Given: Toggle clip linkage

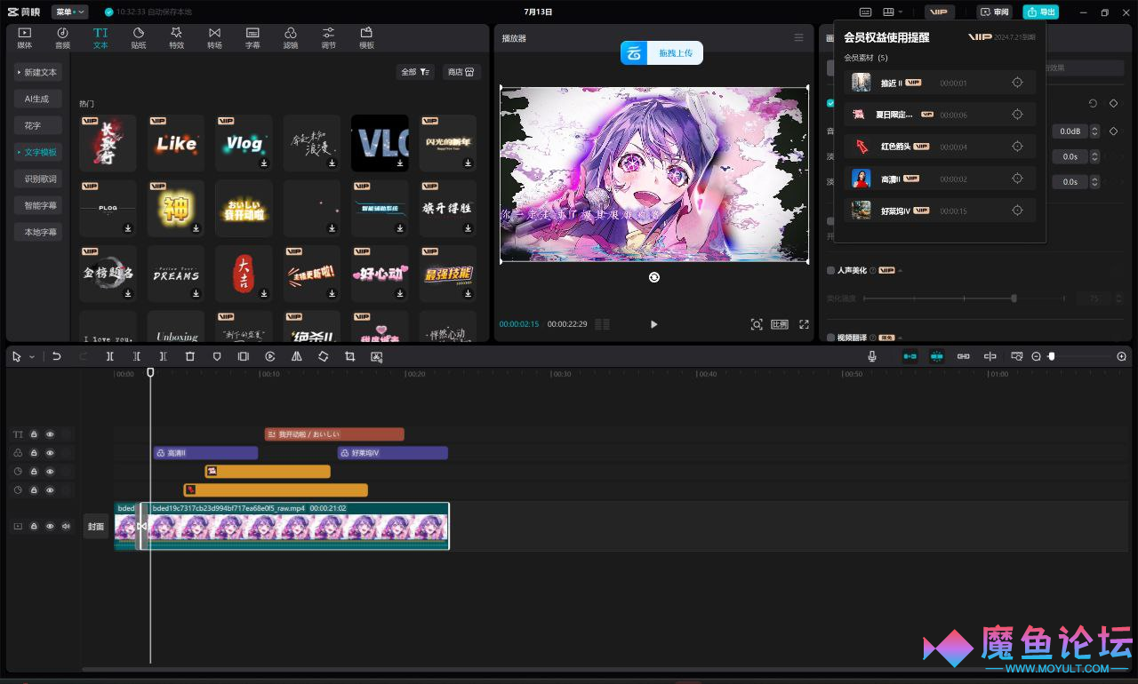Looking at the screenshot, I should click(x=963, y=356).
